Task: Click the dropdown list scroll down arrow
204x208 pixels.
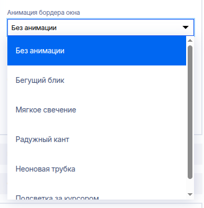Action: click(190, 194)
